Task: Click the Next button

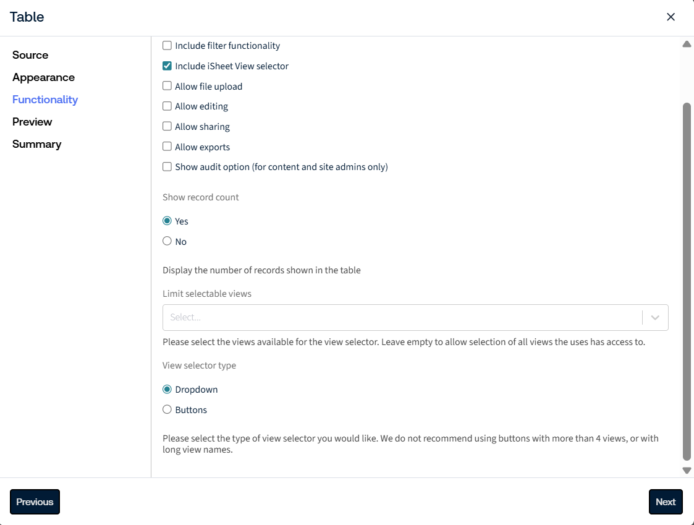Action: 665,502
